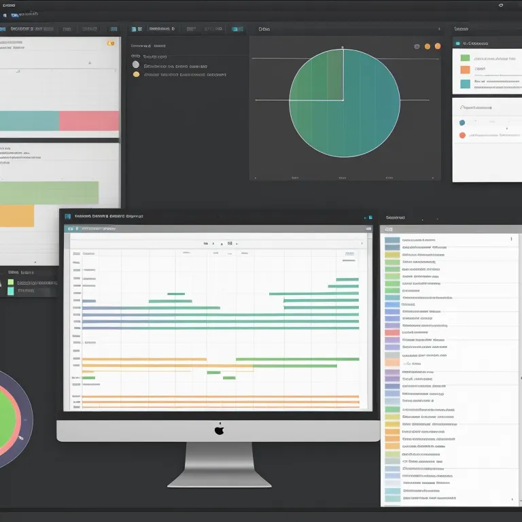The width and height of the screenshot is (522, 522).
Task: Select the tab above the pie chart panel
Action: point(264,29)
